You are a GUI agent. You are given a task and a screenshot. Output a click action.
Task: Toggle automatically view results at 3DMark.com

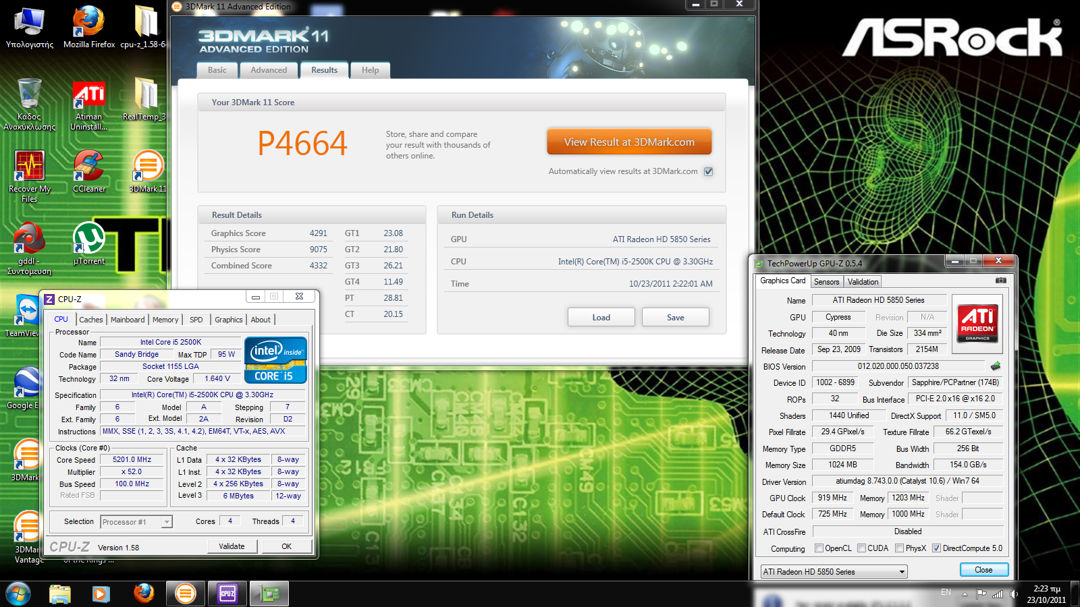(709, 171)
